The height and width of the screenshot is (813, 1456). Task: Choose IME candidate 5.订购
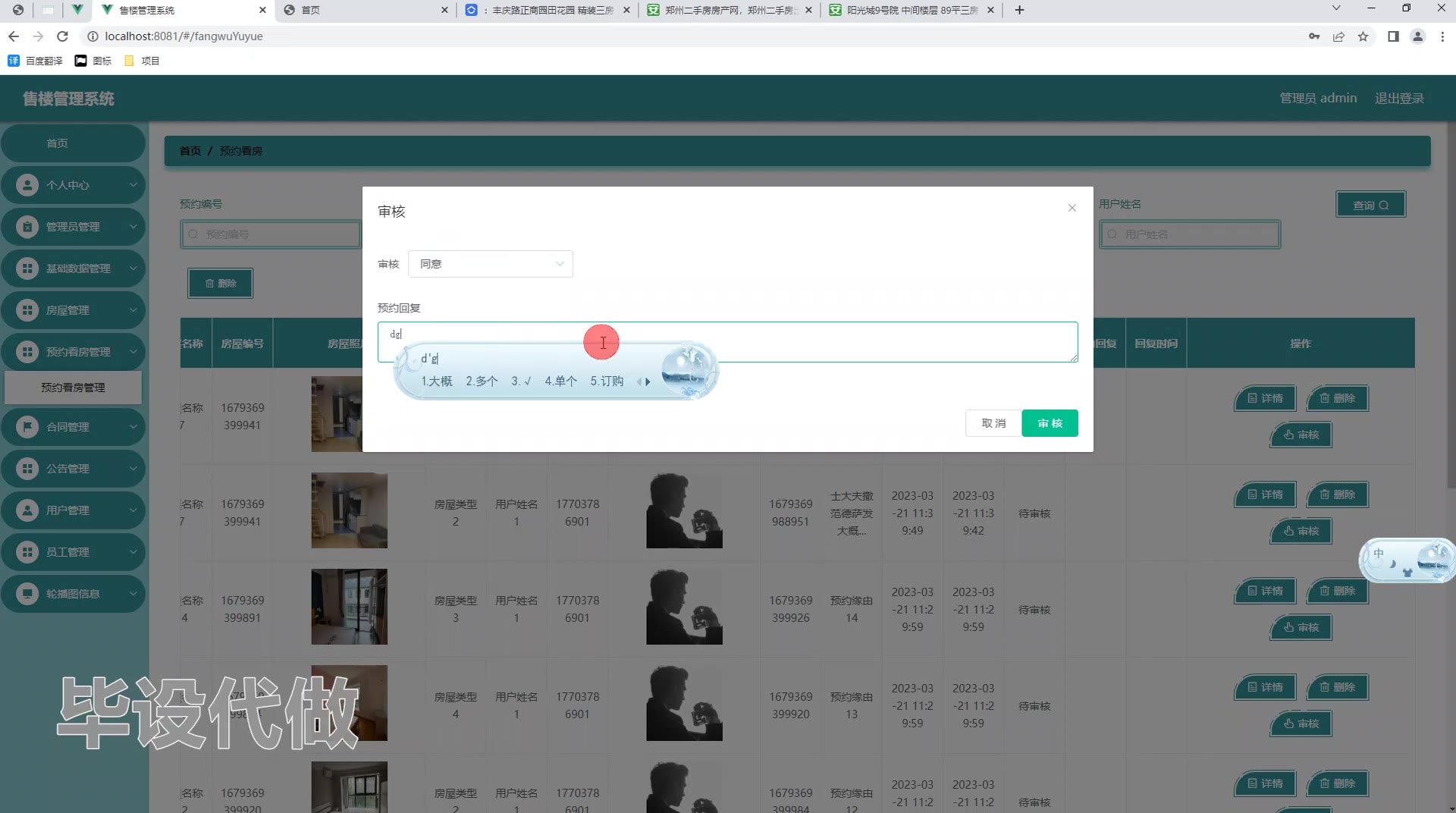click(x=607, y=381)
